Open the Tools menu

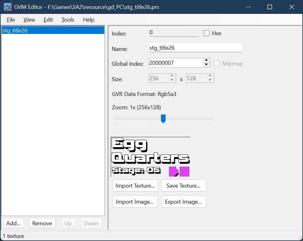click(x=68, y=20)
